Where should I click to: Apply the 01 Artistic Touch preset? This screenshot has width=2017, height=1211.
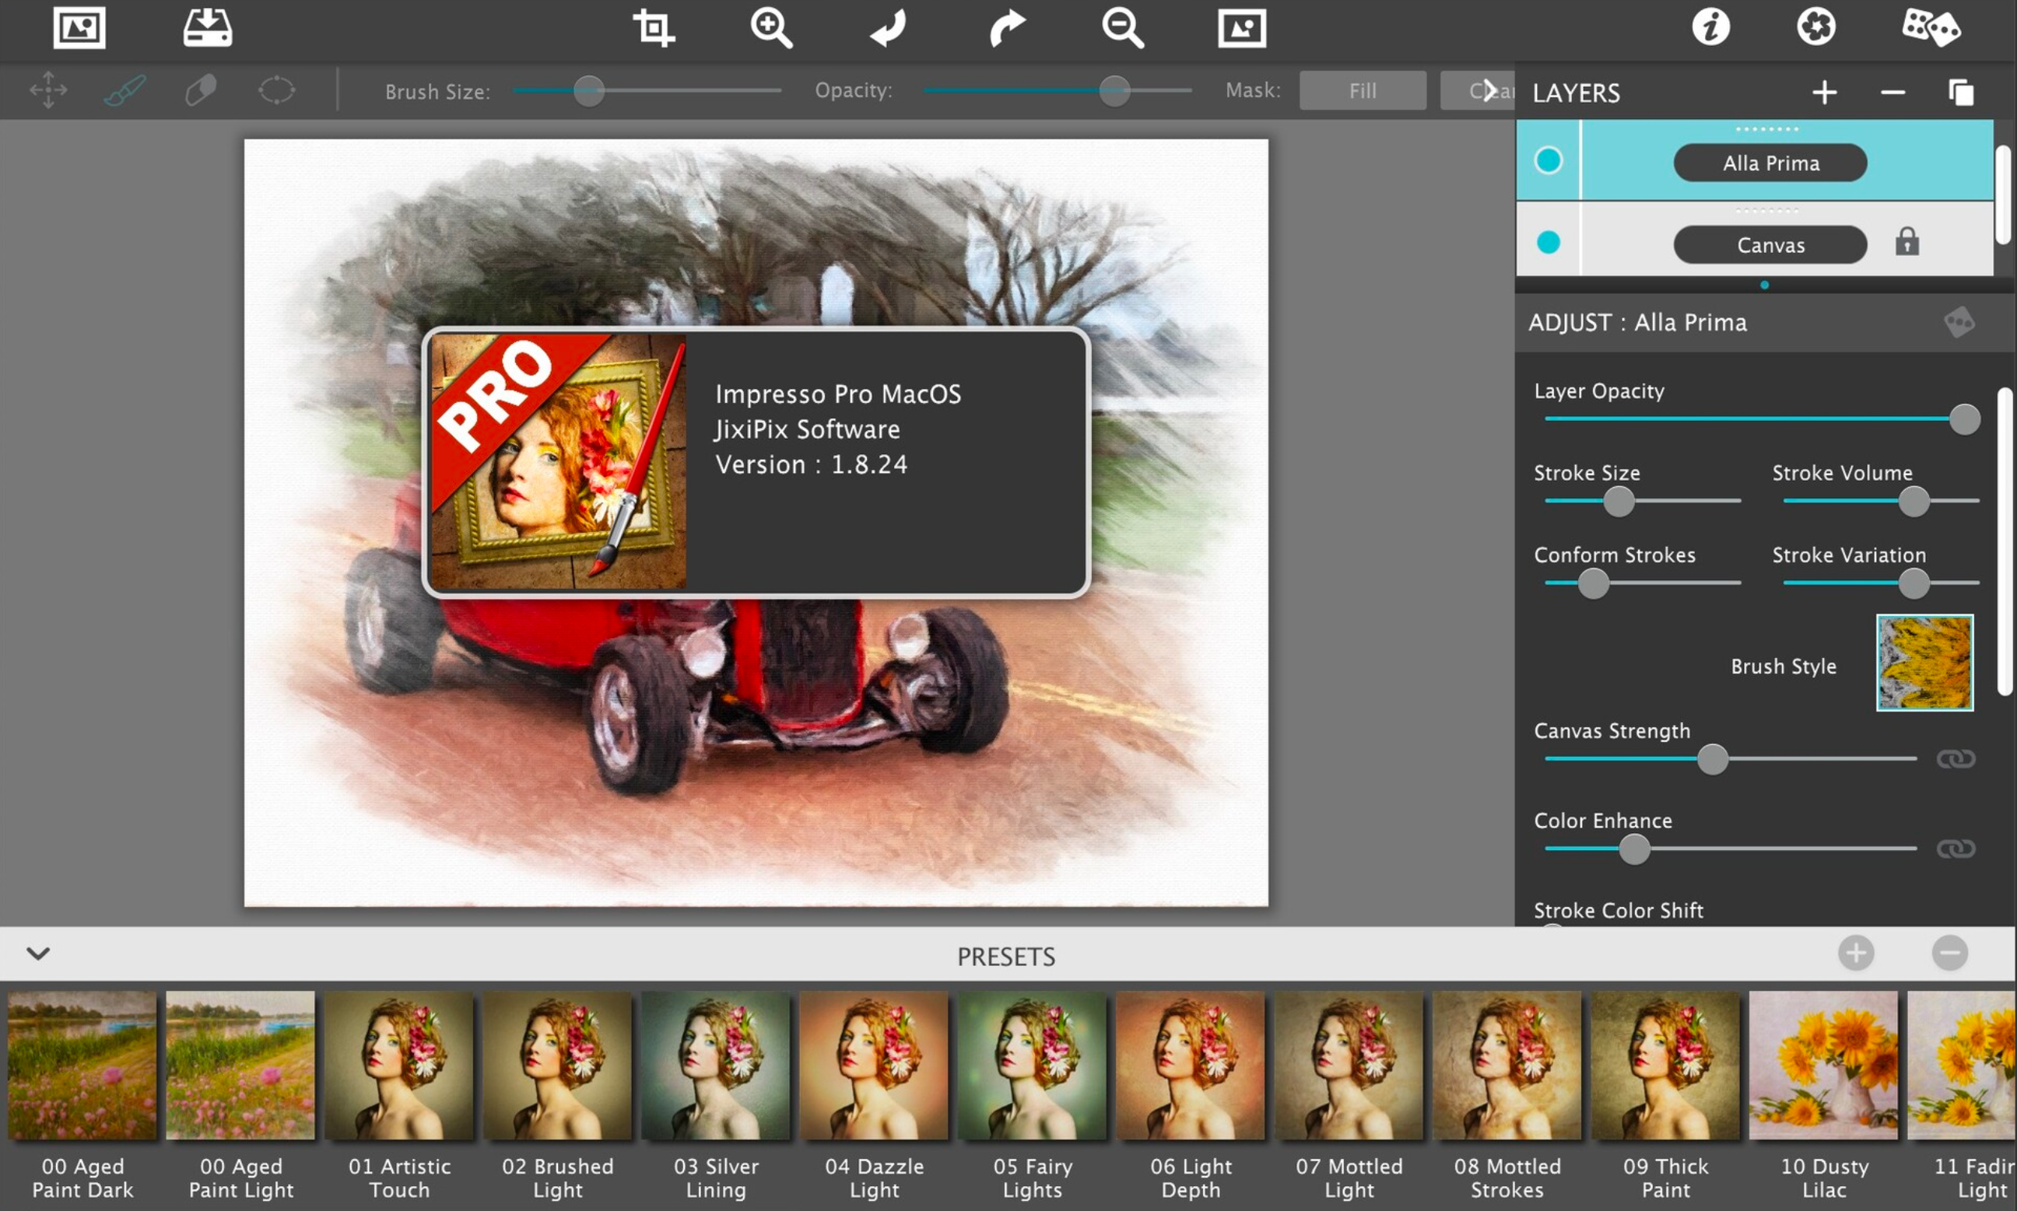tap(399, 1065)
